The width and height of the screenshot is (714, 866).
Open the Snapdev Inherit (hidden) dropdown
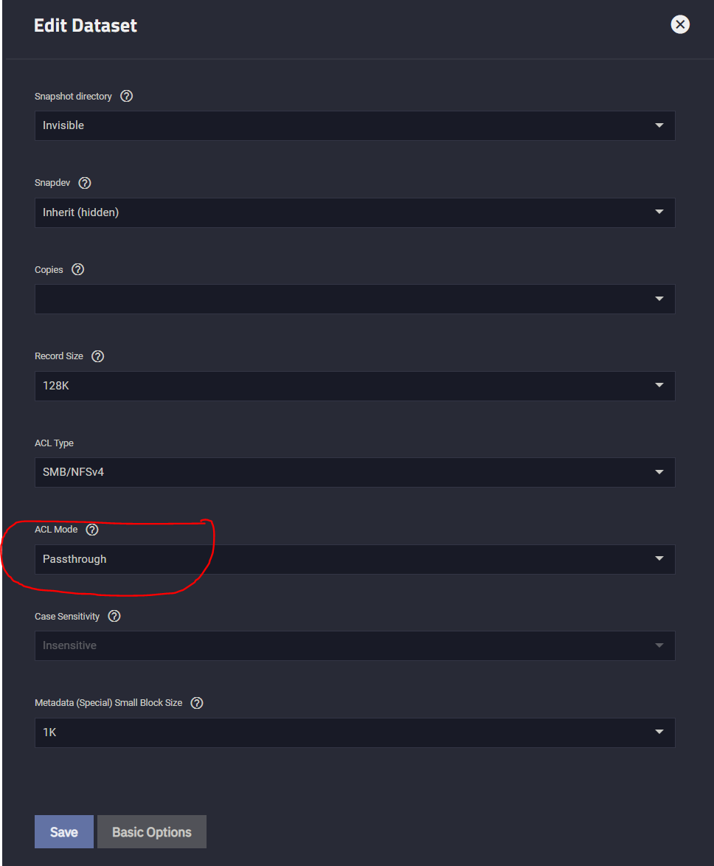pos(355,212)
